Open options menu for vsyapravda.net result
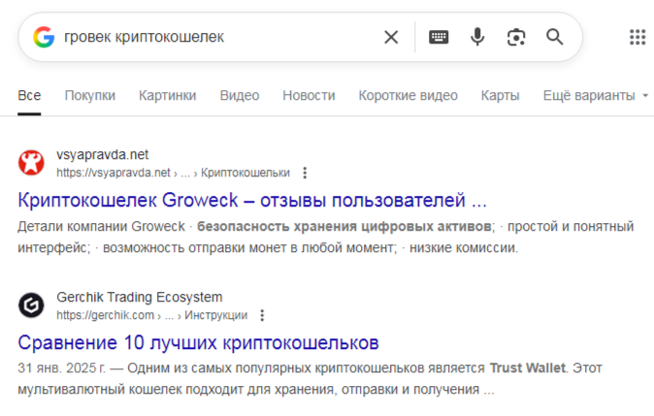Screen dimensions: 654x416 pyautogui.click(x=305, y=173)
